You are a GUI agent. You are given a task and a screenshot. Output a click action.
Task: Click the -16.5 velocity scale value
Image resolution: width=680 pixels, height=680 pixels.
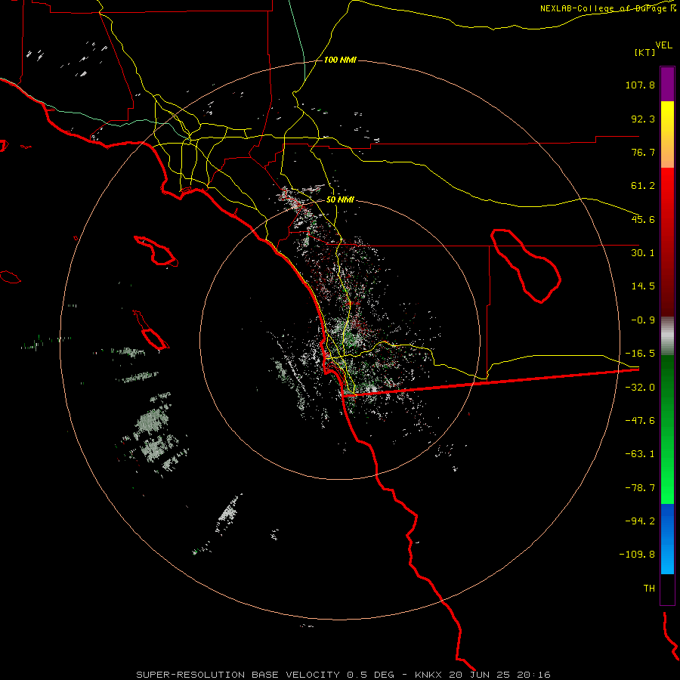[640, 354]
